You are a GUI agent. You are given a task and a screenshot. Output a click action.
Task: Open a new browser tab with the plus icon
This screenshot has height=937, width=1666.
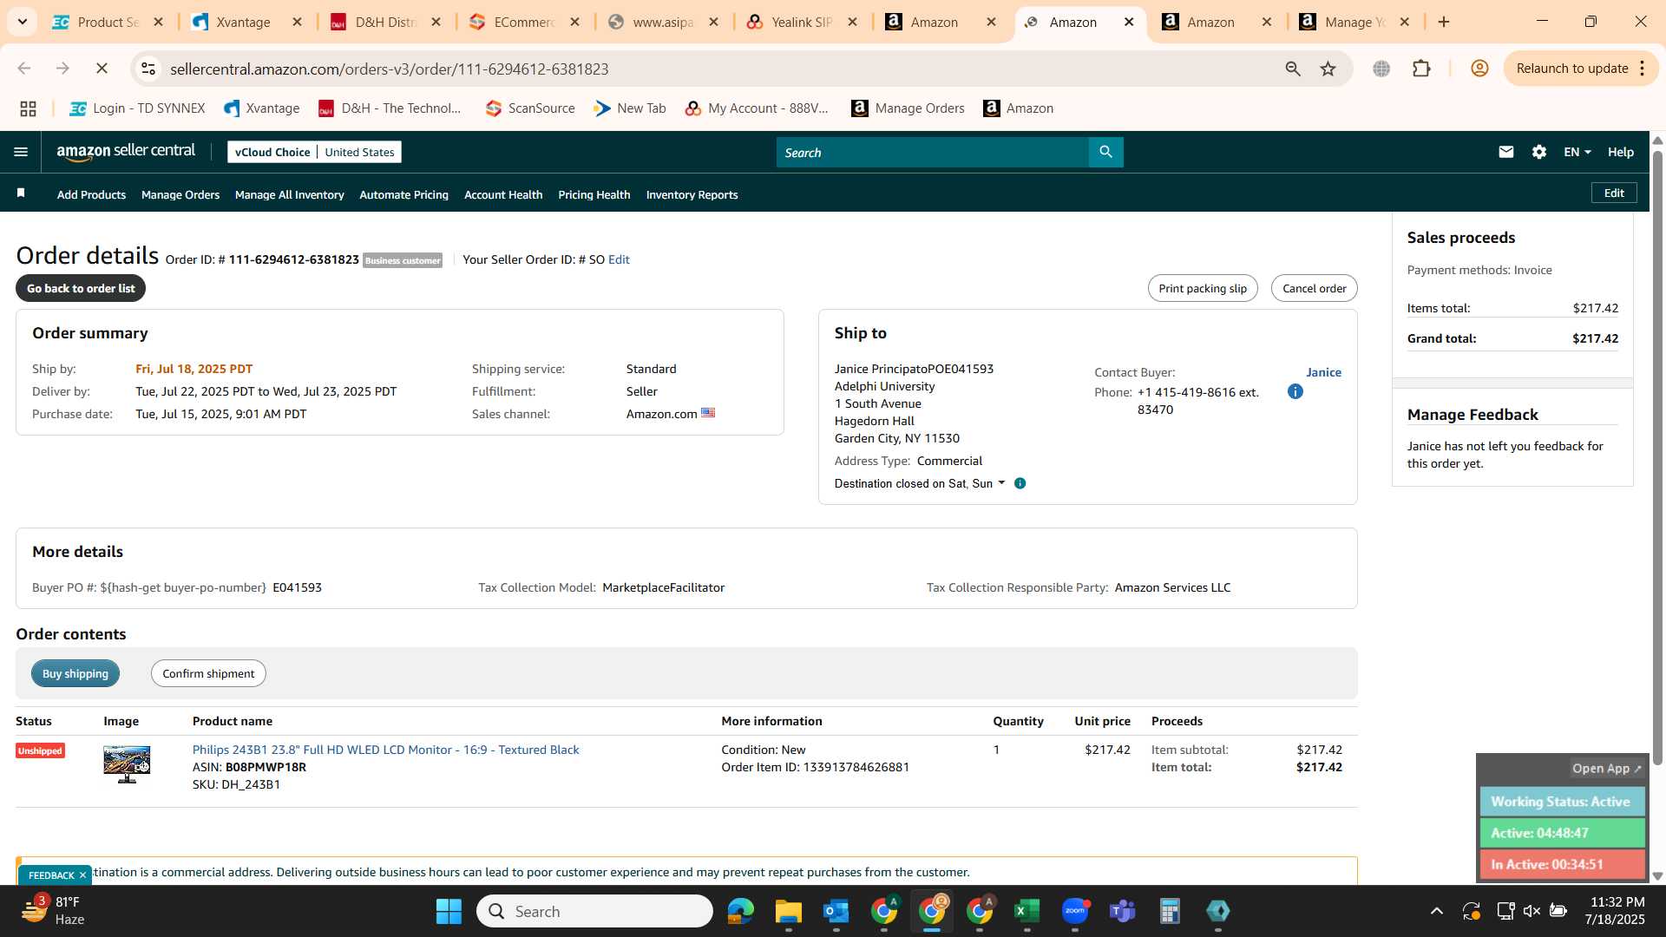coord(1444,22)
